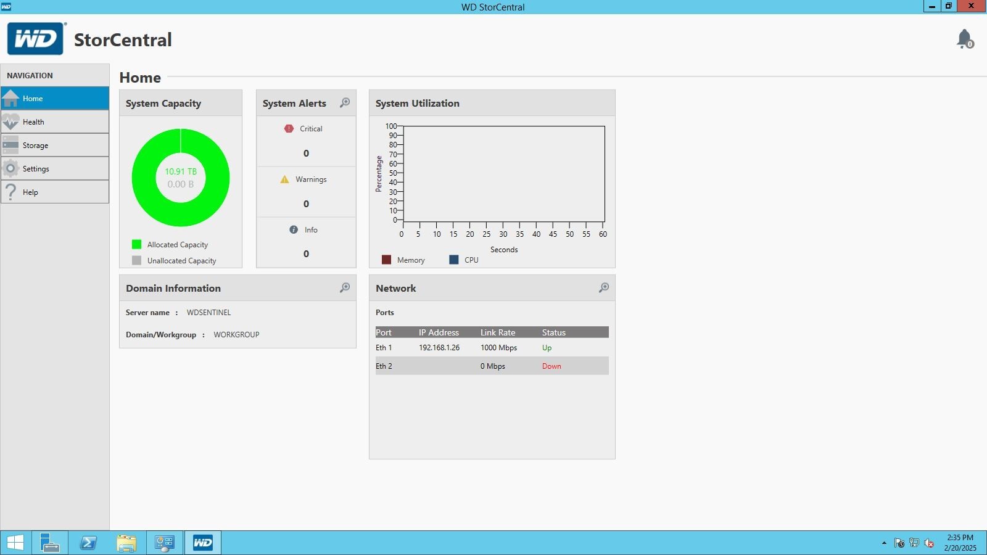Click the Status column header
Image resolution: width=987 pixels, height=555 pixels.
[554, 332]
